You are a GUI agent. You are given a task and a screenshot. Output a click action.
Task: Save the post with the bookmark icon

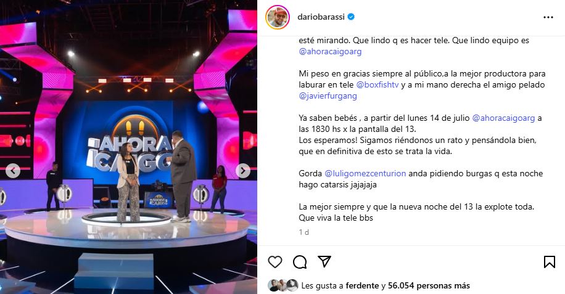tap(549, 262)
